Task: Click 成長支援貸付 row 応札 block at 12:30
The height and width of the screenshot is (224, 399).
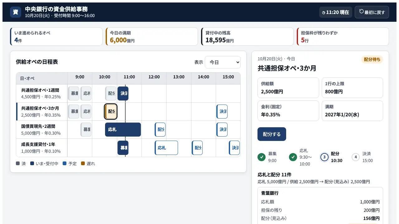Action: coord(166,147)
